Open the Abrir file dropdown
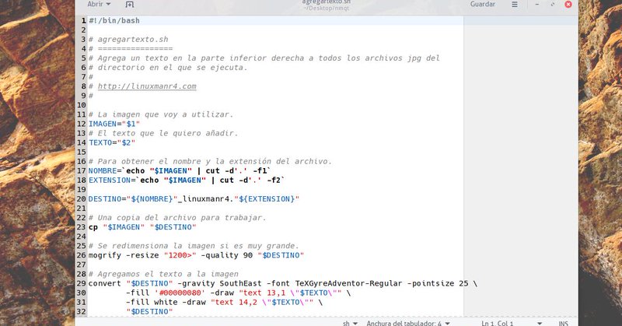Screen dimensions: 622x326 99,4
